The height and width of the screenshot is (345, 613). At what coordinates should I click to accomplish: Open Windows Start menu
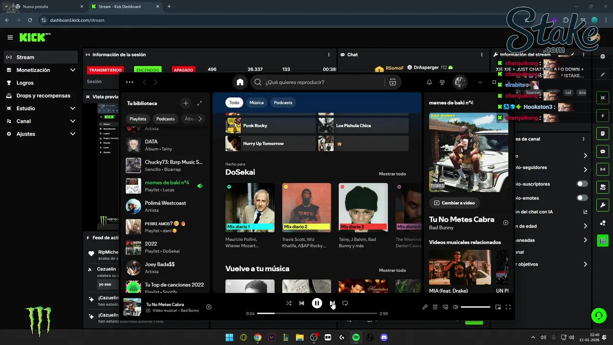(x=229, y=337)
